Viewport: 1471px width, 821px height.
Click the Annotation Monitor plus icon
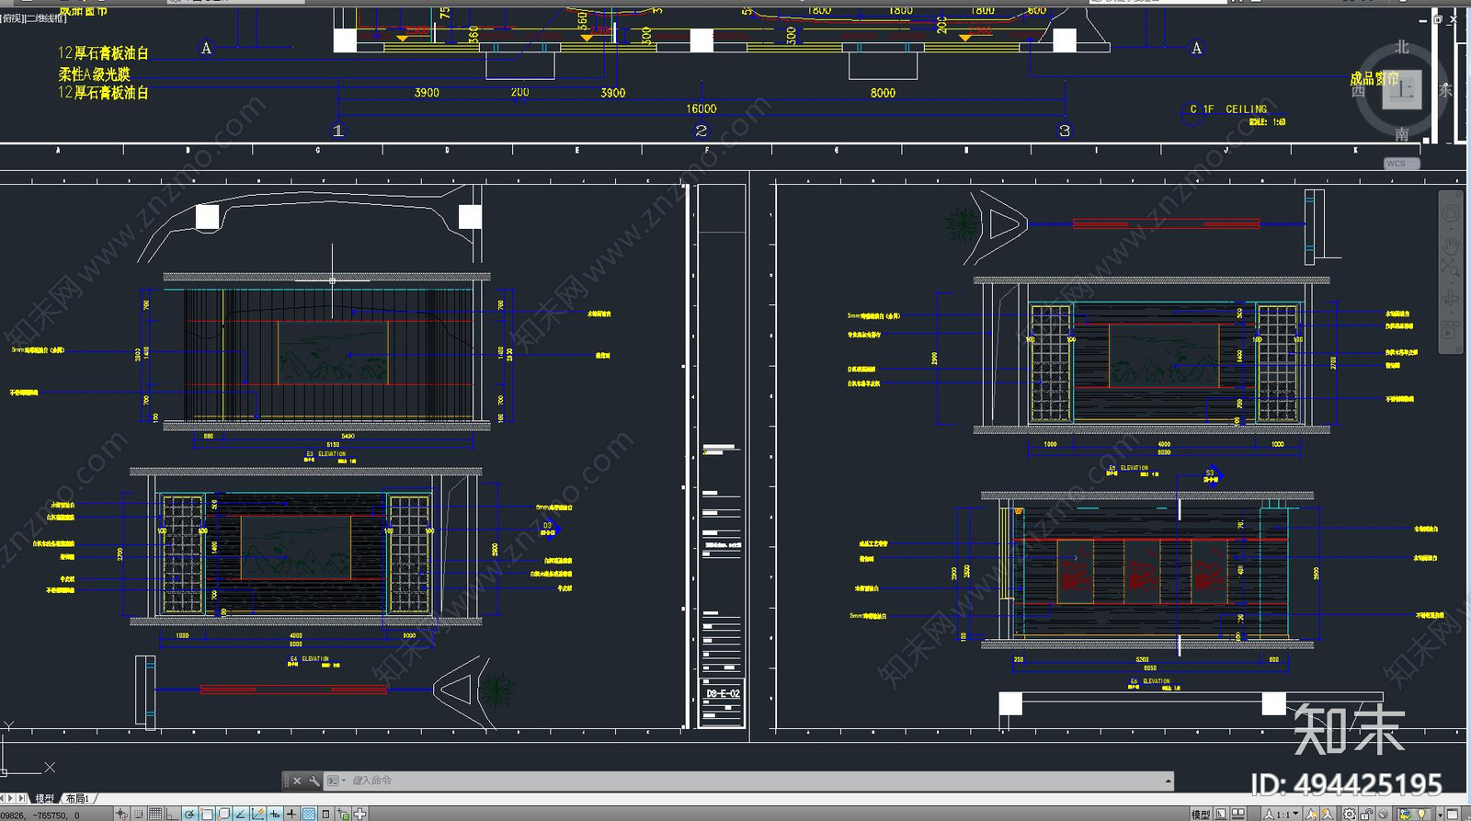(359, 814)
